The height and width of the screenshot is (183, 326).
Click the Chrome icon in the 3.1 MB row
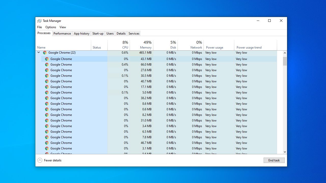(47, 148)
